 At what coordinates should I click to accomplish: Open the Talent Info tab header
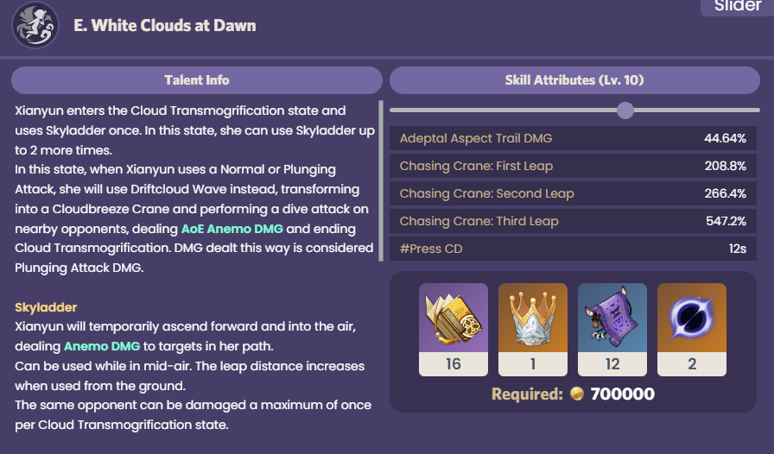(197, 80)
